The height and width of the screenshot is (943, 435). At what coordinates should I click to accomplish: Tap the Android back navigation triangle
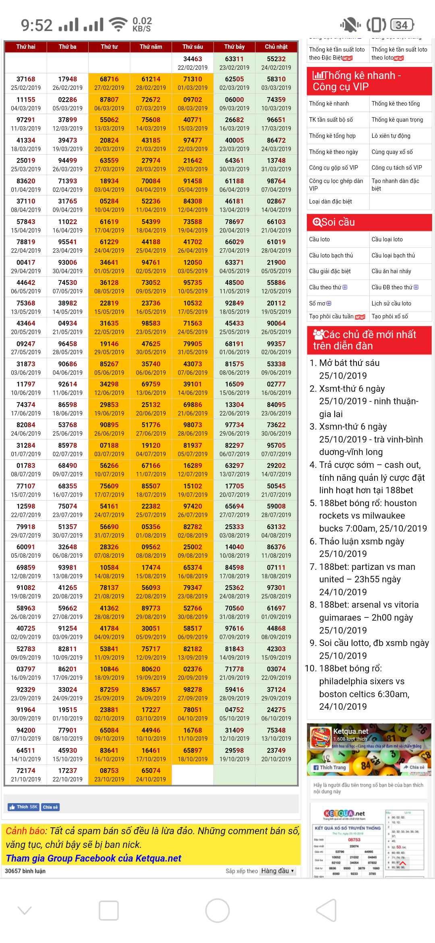327,910
